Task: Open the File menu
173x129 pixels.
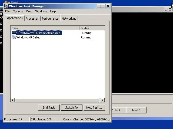Action: click(7, 11)
